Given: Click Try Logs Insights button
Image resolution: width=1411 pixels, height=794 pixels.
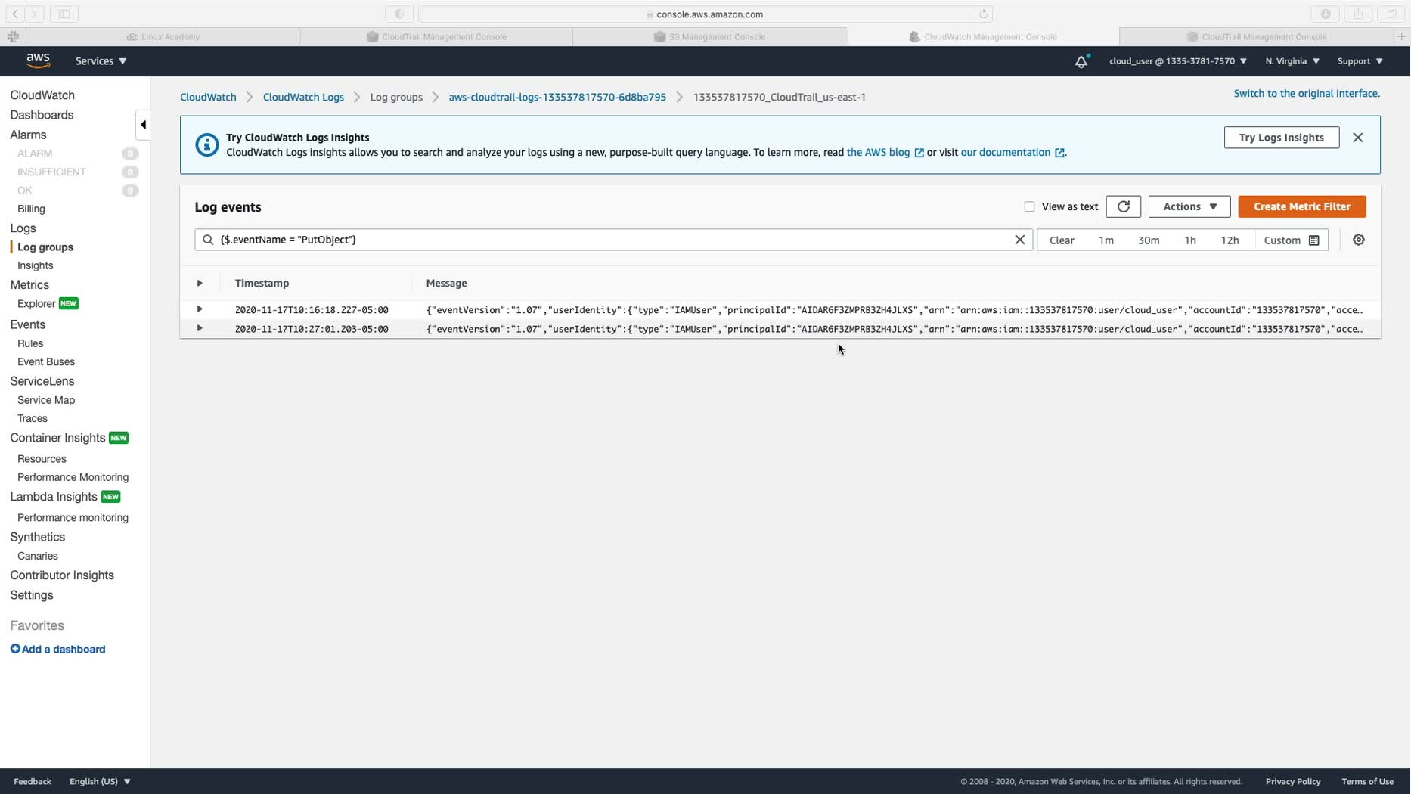Looking at the screenshot, I should click(1282, 138).
